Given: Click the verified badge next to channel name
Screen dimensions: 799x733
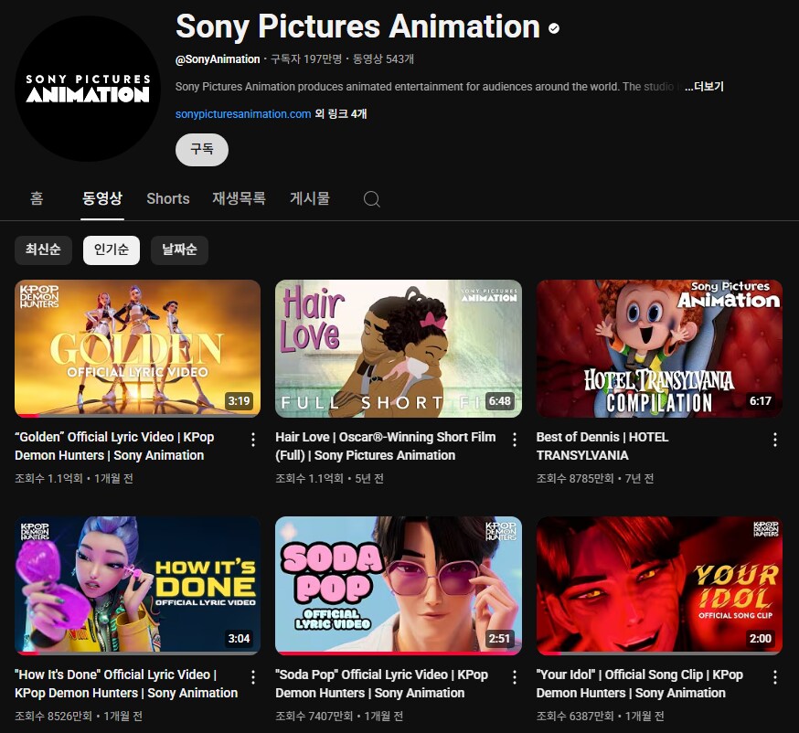Looking at the screenshot, I should click(x=554, y=28).
